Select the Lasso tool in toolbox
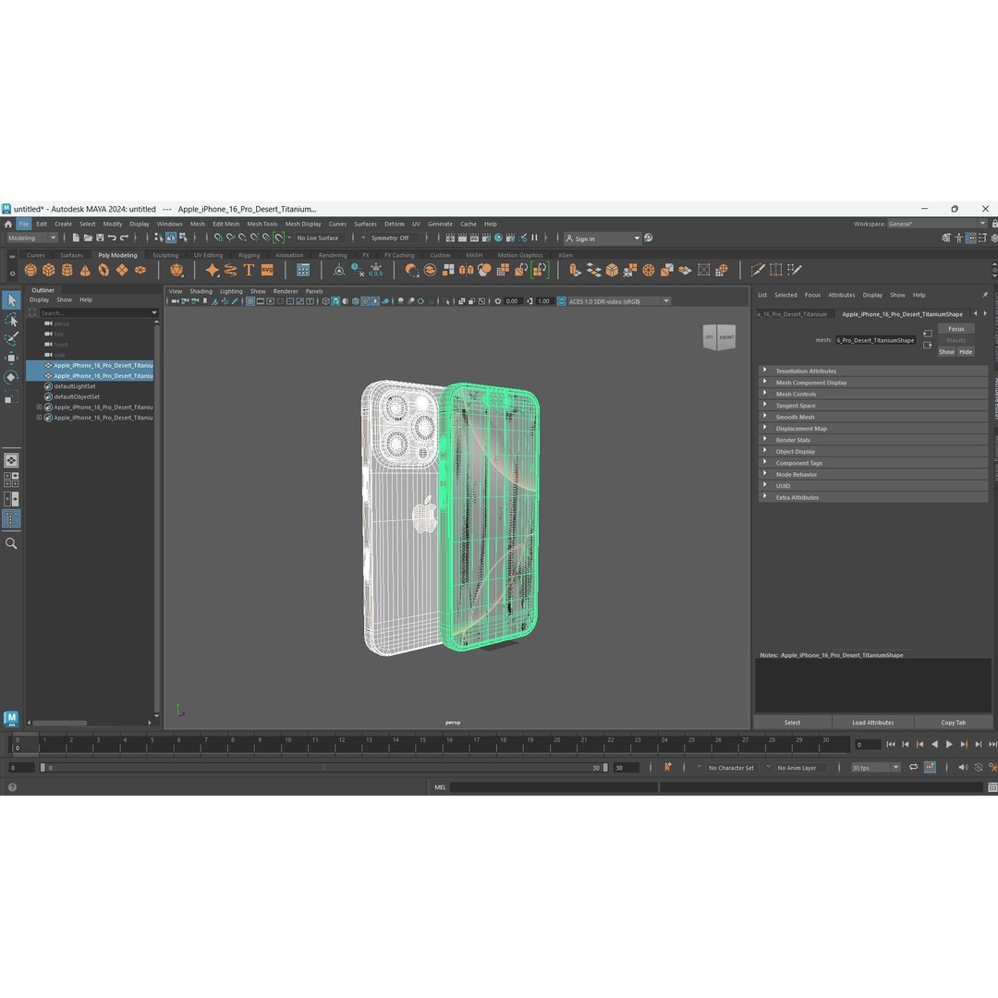998x998 pixels. [11, 320]
